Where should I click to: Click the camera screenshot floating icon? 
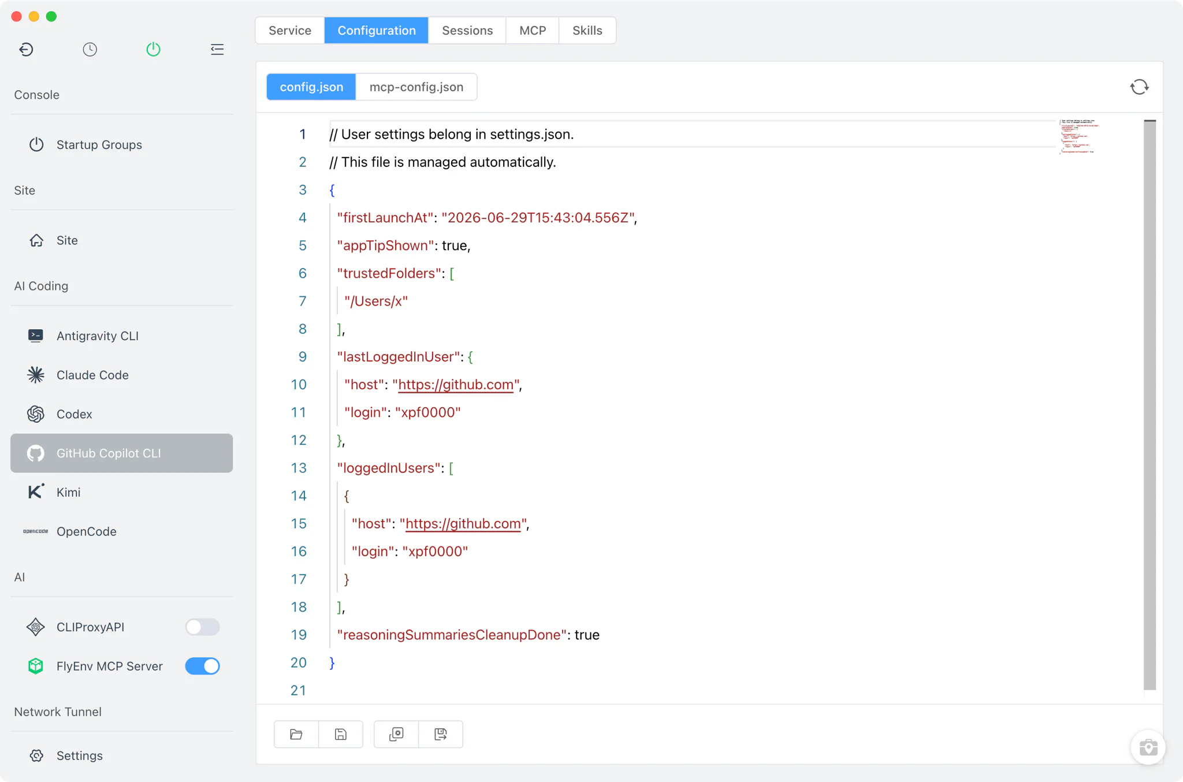(x=1148, y=747)
